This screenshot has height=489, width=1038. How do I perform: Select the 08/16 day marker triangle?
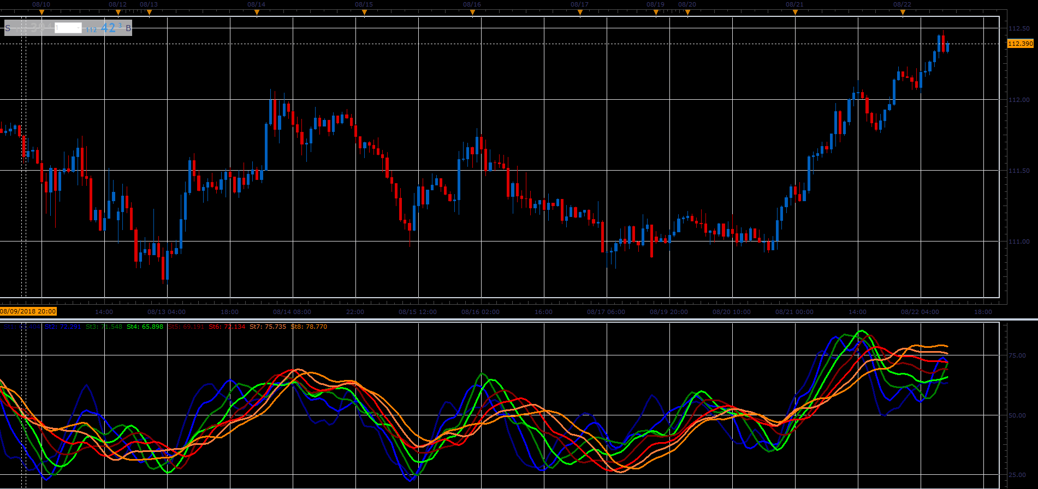[x=472, y=13]
